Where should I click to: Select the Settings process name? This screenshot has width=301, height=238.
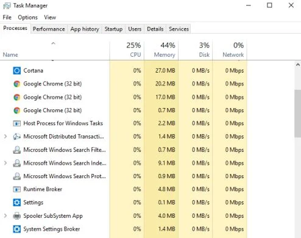click(x=34, y=203)
